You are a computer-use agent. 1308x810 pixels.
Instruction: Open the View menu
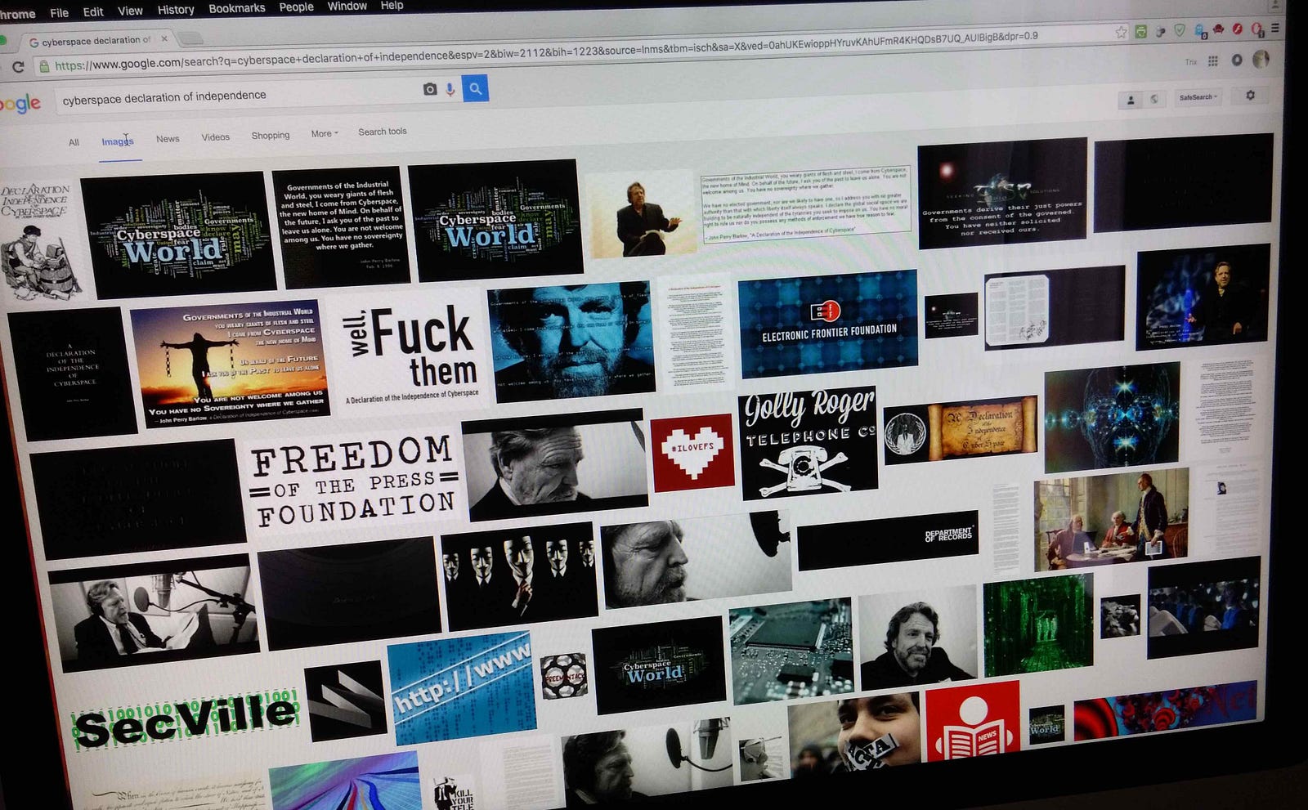pyautogui.click(x=130, y=11)
